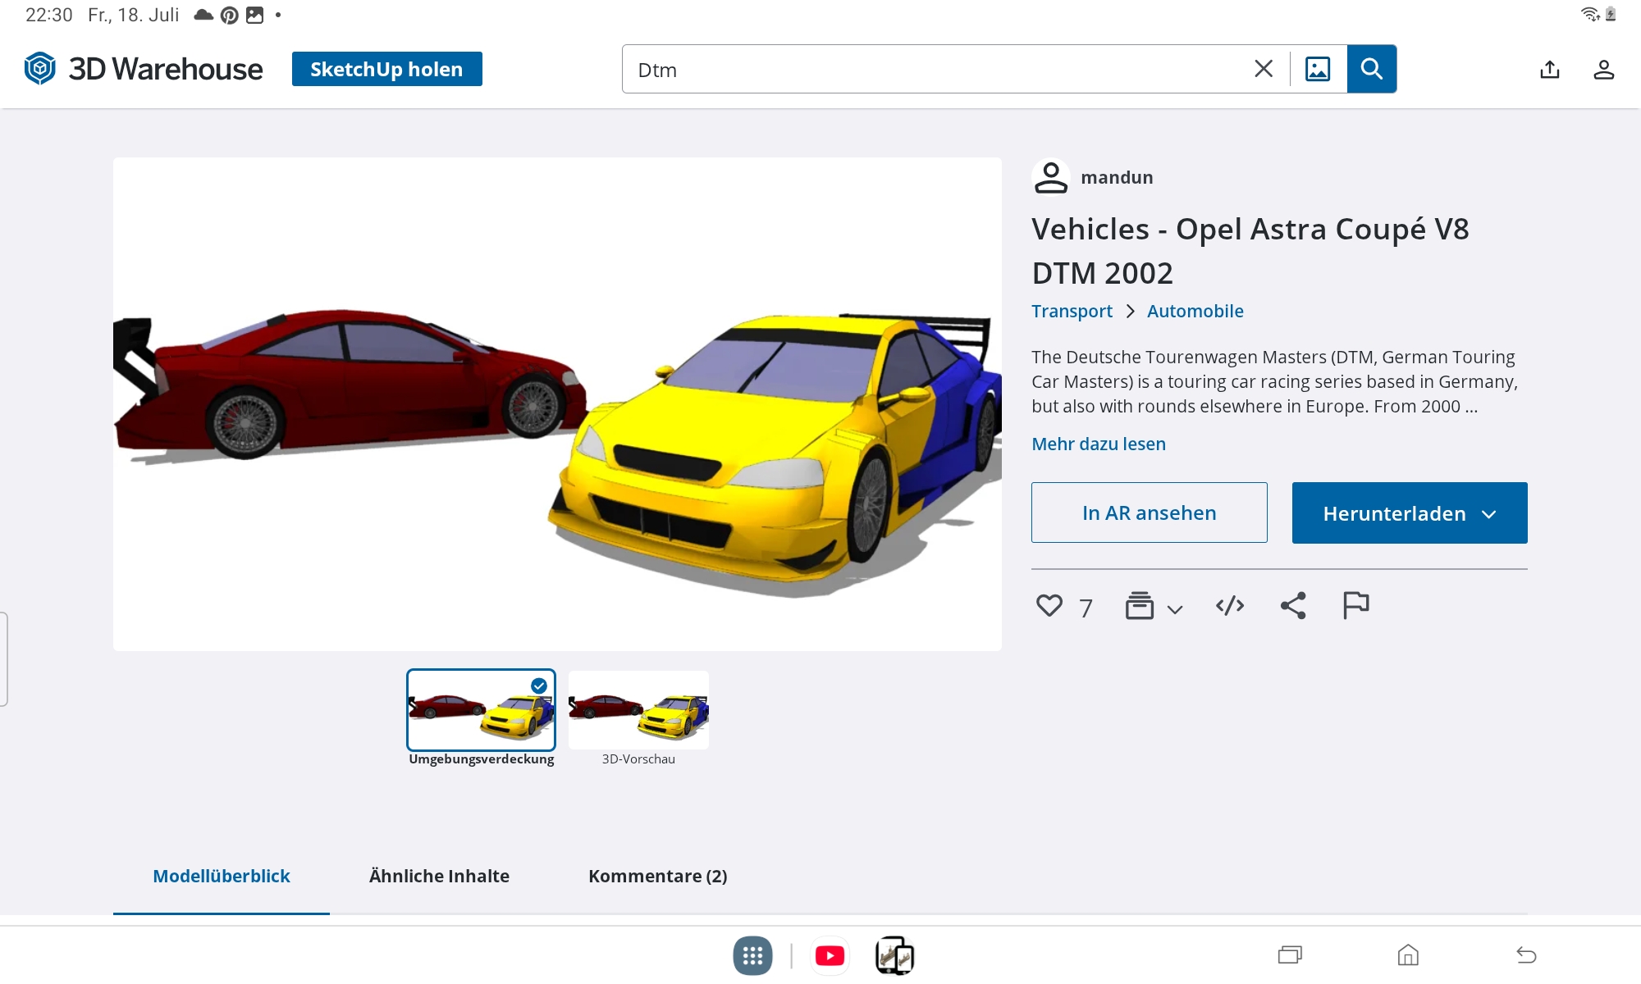This screenshot has width=1641, height=984.
Task: Open the user account profile icon
Action: [x=1603, y=70]
